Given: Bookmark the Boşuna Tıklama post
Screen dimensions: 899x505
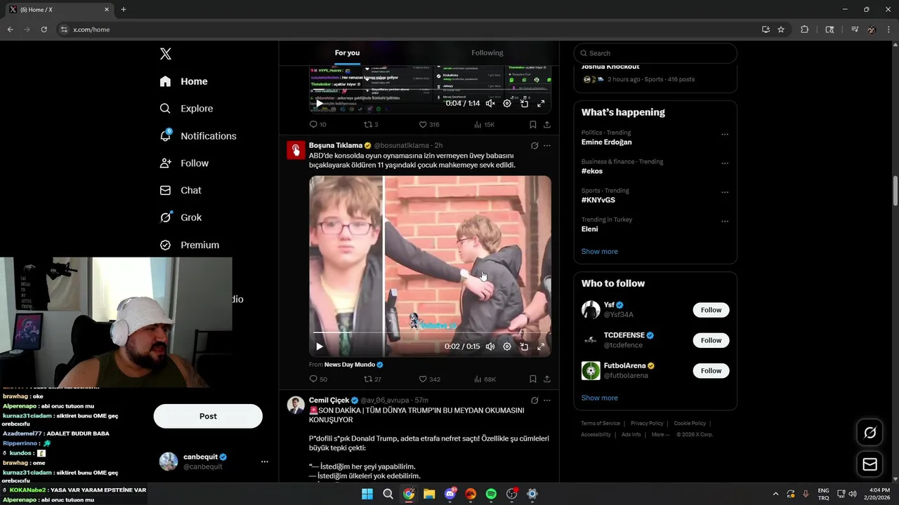Looking at the screenshot, I should point(532,379).
